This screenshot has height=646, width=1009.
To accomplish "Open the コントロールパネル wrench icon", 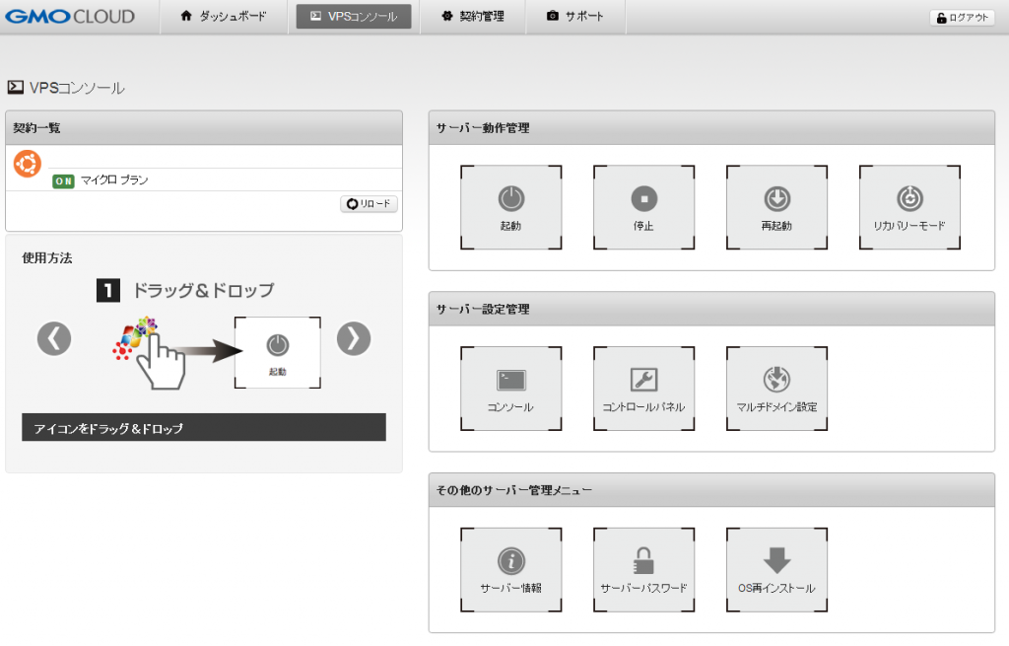I will pos(643,389).
